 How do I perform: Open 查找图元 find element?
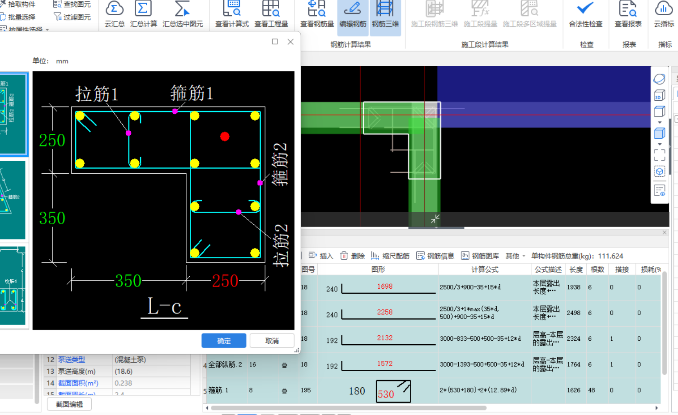[x=72, y=4]
